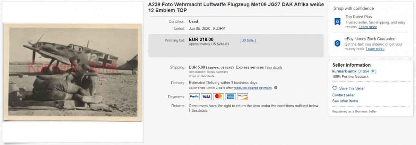Screen dimensions: 416x145
Task: Click the American Express card icon
Action: (231, 97)
